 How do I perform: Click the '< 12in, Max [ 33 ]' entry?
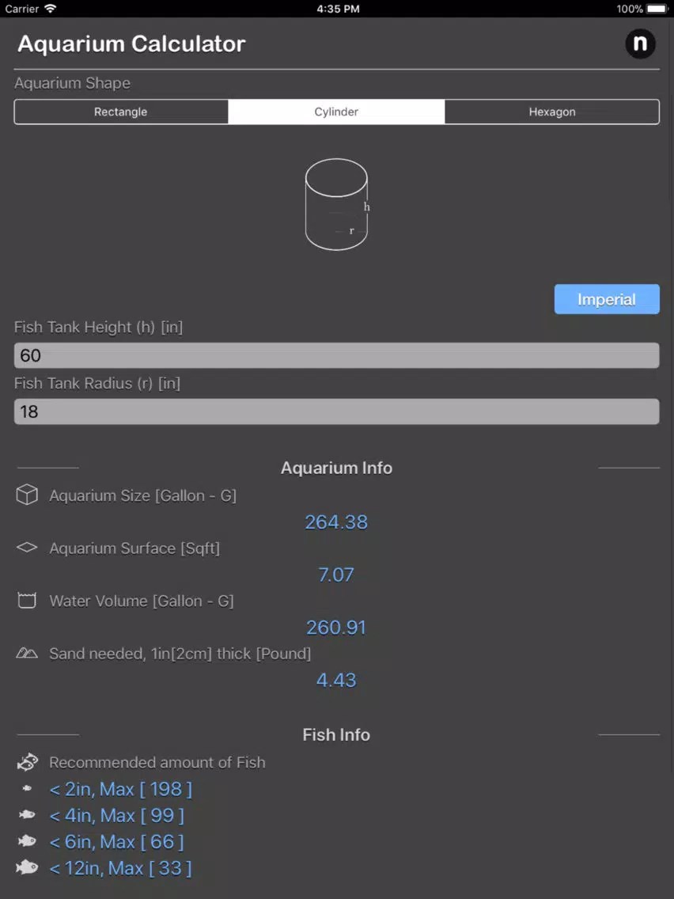pyautogui.click(x=121, y=868)
